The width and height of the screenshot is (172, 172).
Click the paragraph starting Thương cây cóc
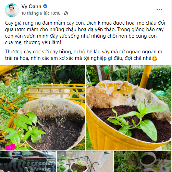coord(84,55)
